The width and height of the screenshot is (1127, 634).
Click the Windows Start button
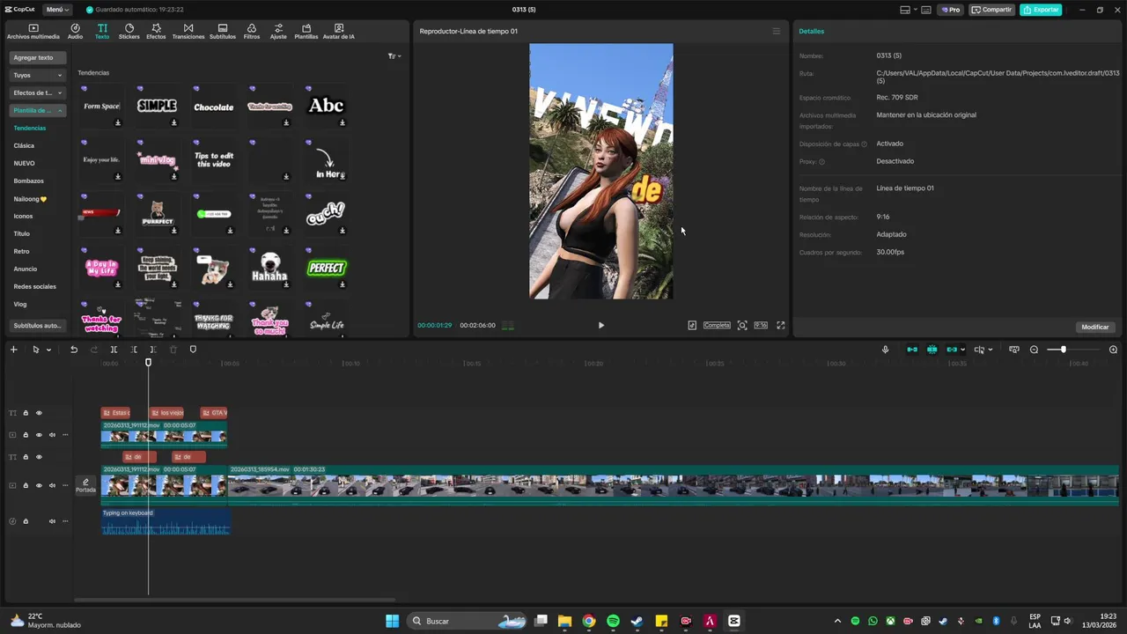(x=392, y=621)
